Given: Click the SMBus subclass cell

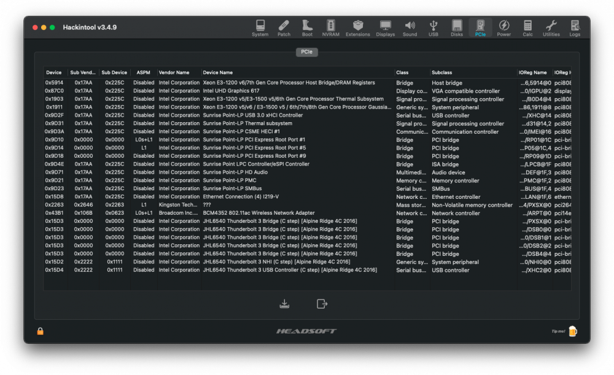Looking at the screenshot, I should click(x=440, y=188).
